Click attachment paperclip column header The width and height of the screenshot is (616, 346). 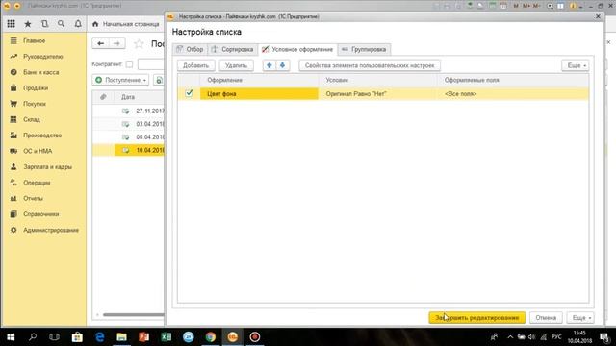point(103,97)
